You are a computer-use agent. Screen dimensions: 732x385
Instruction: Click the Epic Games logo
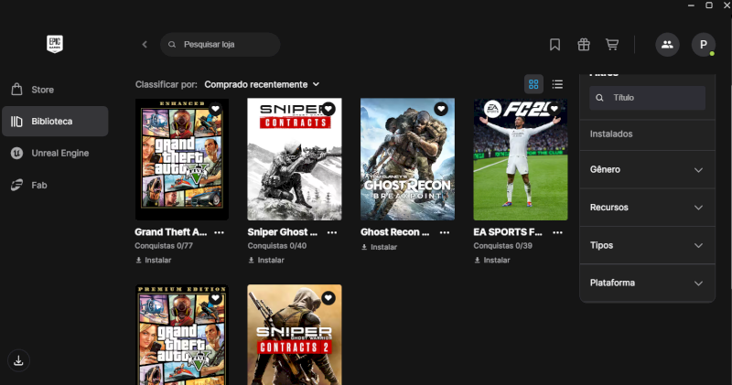click(x=55, y=44)
